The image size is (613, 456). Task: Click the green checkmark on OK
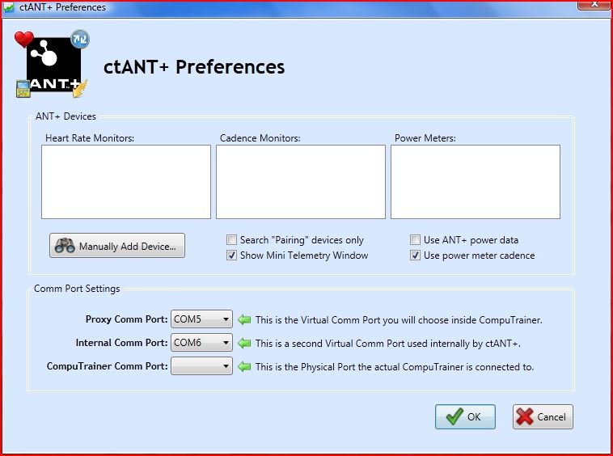[454, 416]
